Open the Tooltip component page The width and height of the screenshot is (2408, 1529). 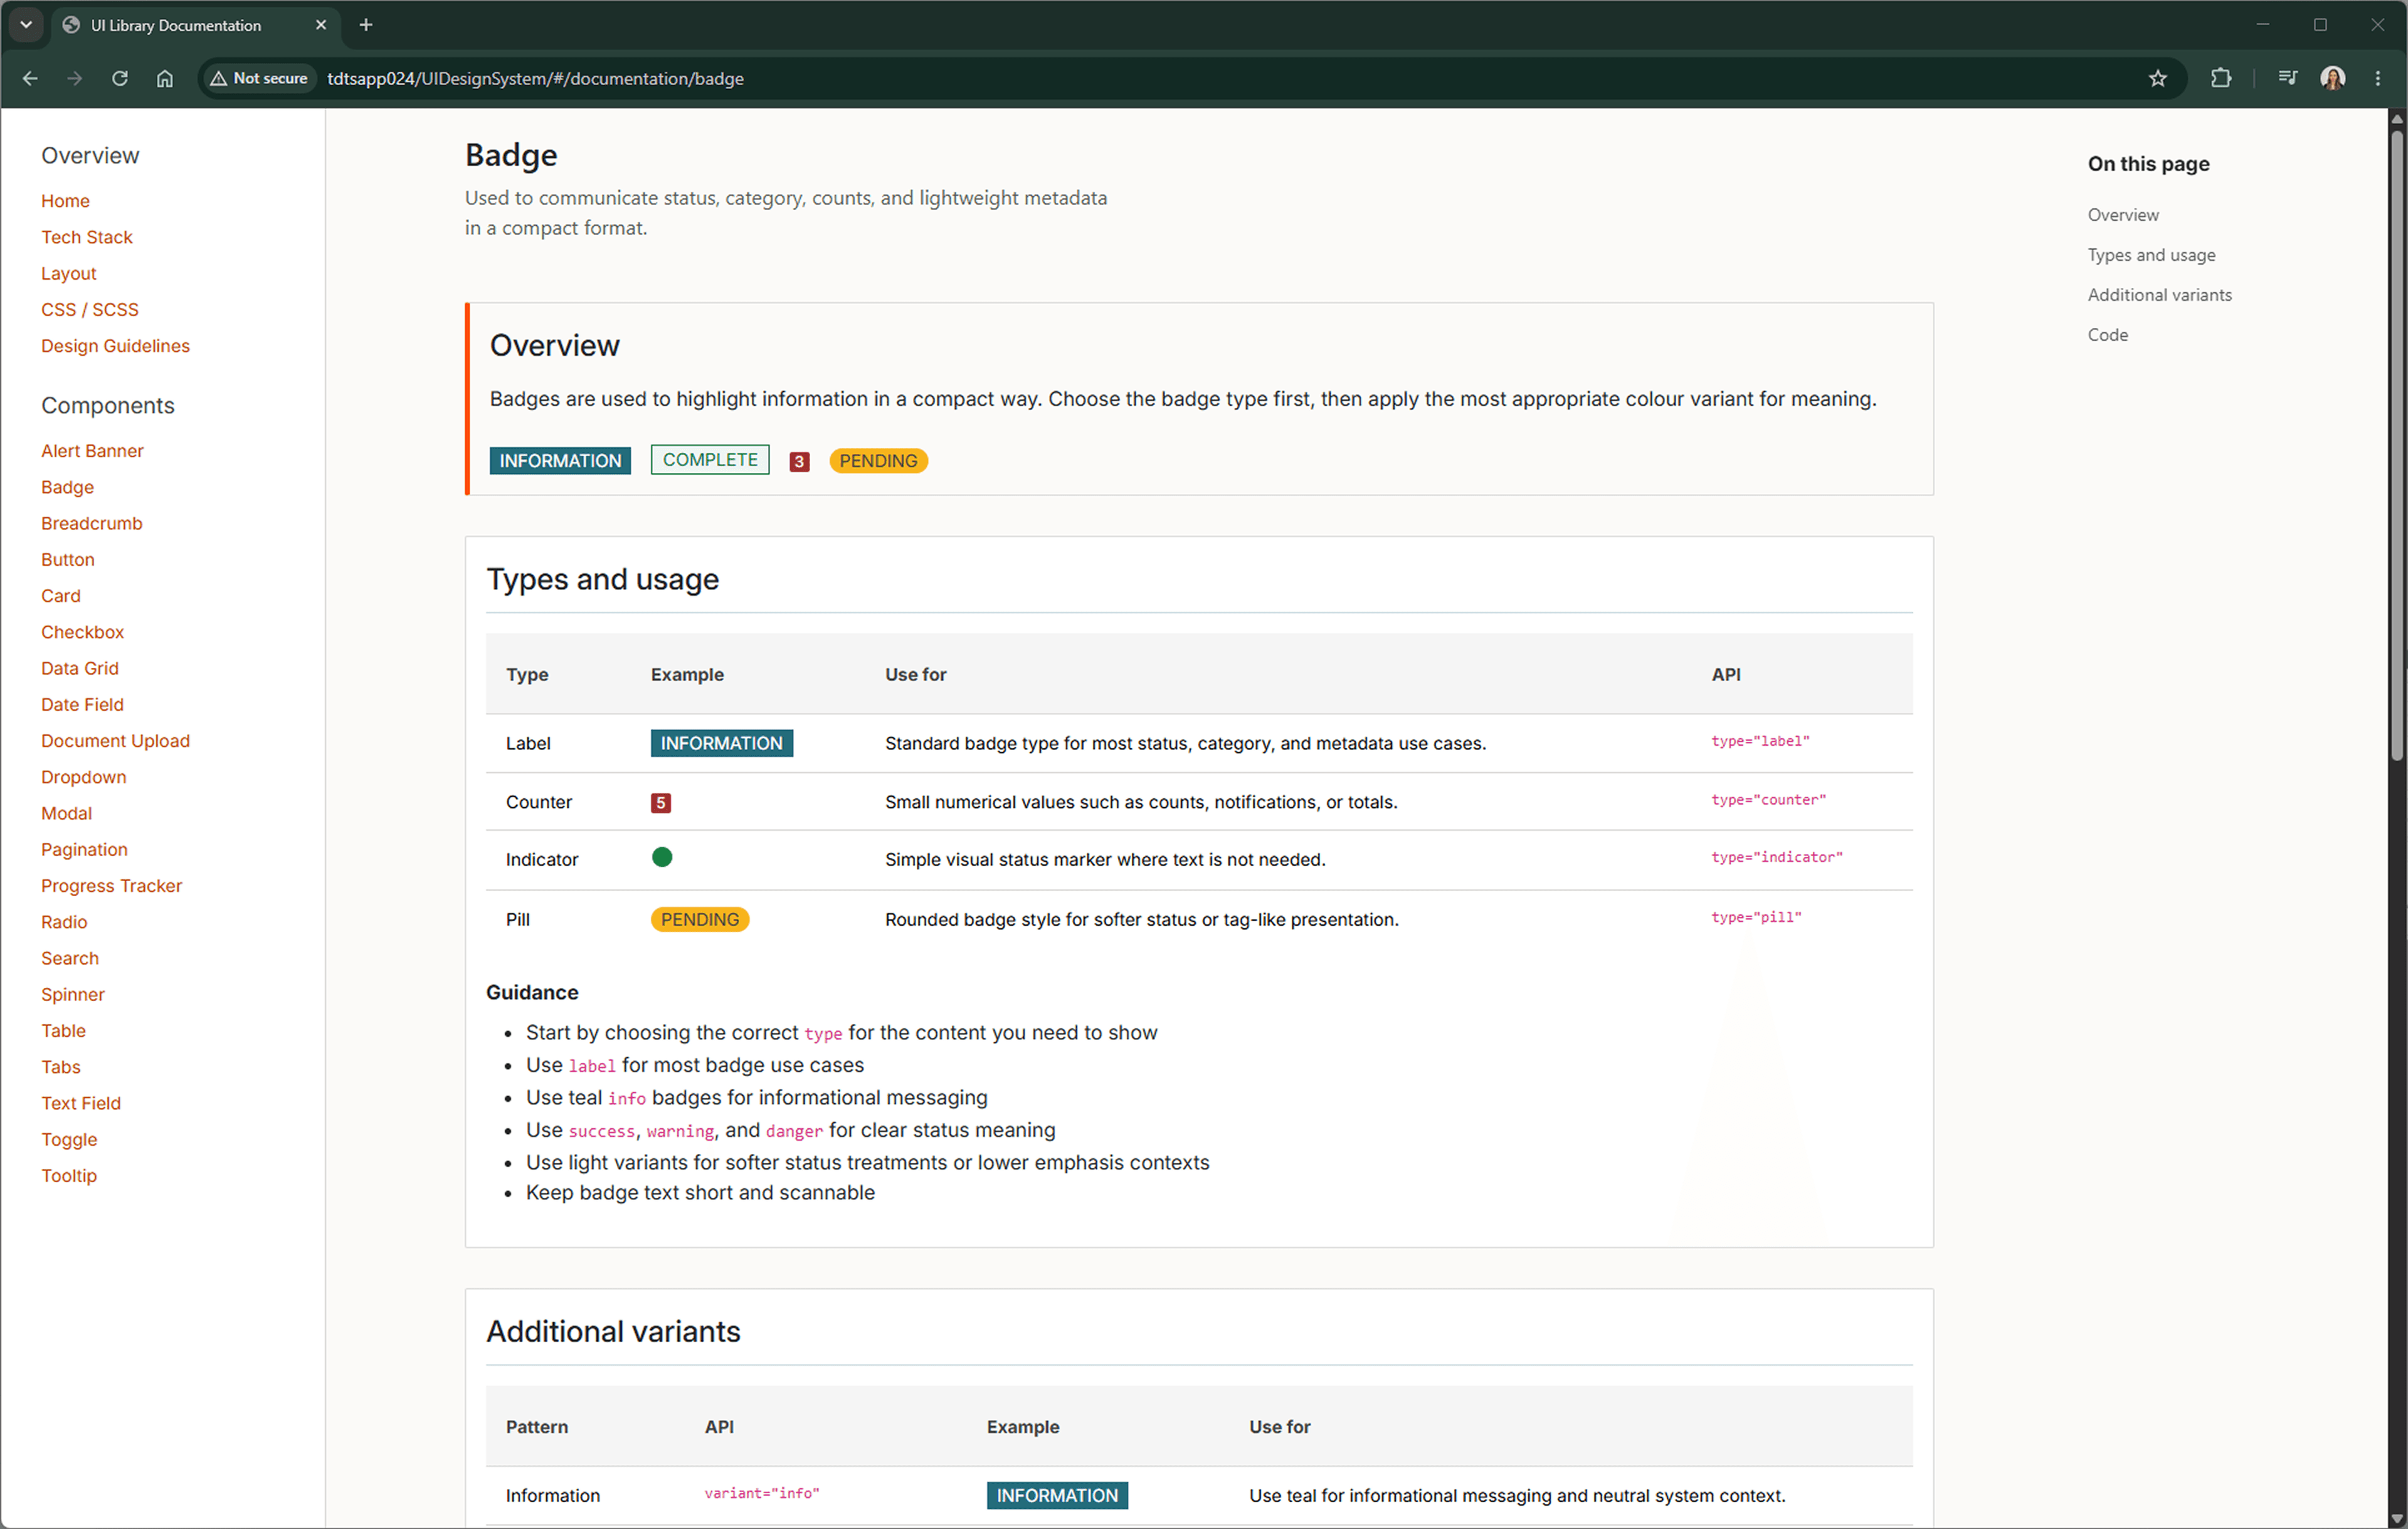pyautogui.click(x=69, y=1176)
